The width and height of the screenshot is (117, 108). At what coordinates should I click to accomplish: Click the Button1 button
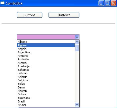(30, 15)
